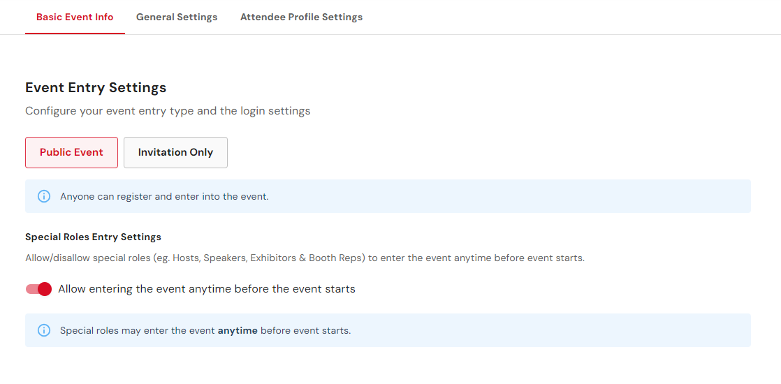
Task: Click the info icon beside 'Special roles may enter'
Action: 44,330
